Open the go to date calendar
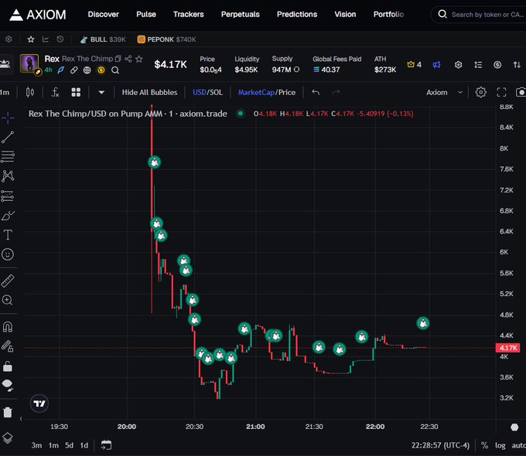 (106, 445)
